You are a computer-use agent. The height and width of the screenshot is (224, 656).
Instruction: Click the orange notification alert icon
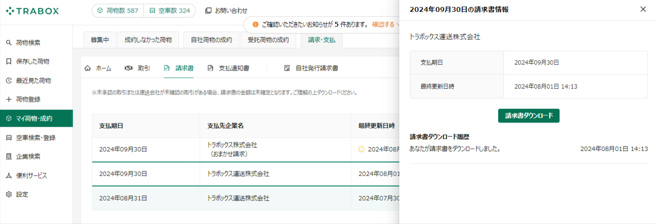255,24
